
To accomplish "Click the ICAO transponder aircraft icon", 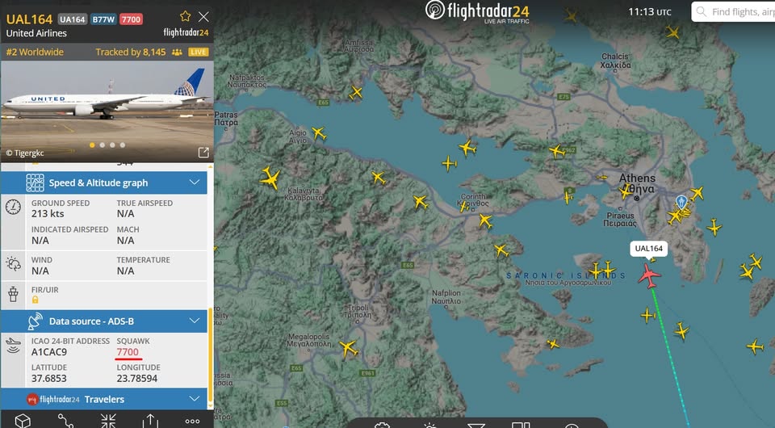I will (x=14, y=345).
